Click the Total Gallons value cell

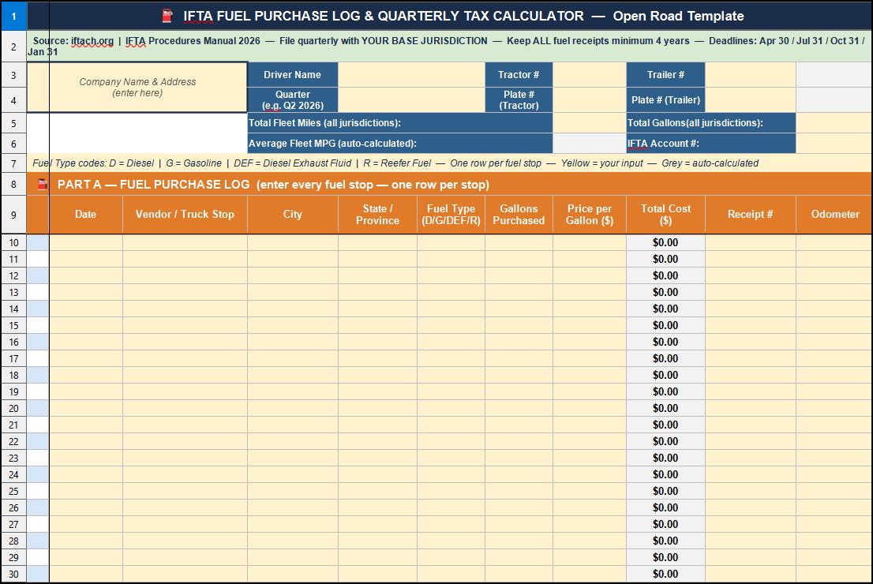(834, 122)
